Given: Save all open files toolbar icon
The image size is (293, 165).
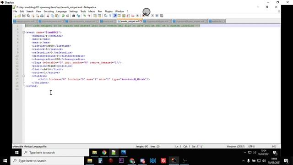Looking at the screenshot, I should [28, 16].
